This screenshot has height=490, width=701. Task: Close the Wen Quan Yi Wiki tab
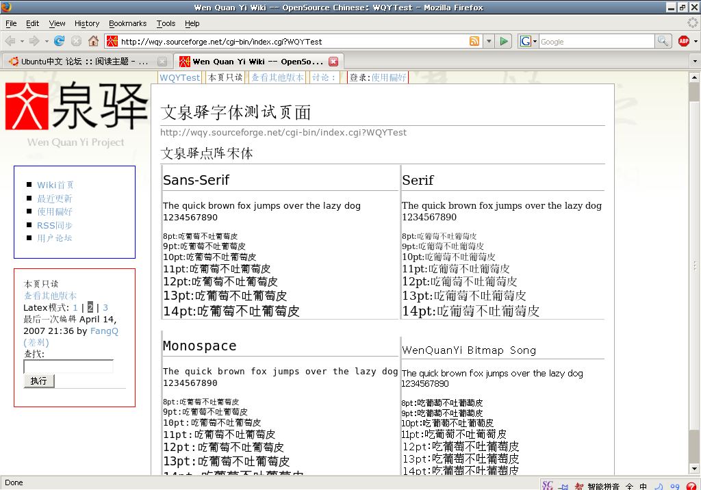(x=333, y=62)
